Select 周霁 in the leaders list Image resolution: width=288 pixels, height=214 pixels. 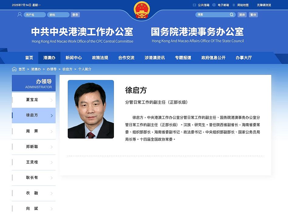[34, 131]
